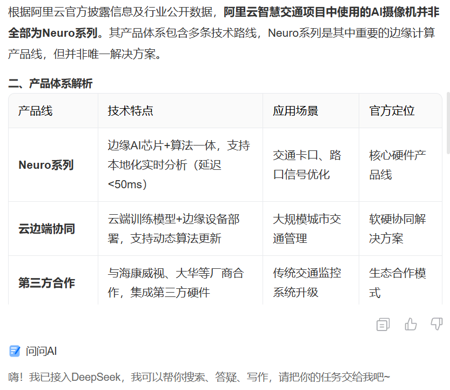450x390 pixels.
Task: Select the Neuro系列 row label cell
Action: pos(53,164)
